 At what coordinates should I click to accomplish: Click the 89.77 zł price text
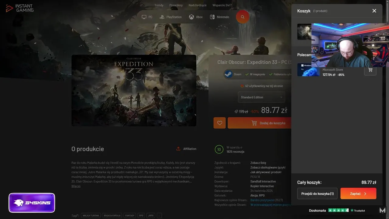coord(274,110)
